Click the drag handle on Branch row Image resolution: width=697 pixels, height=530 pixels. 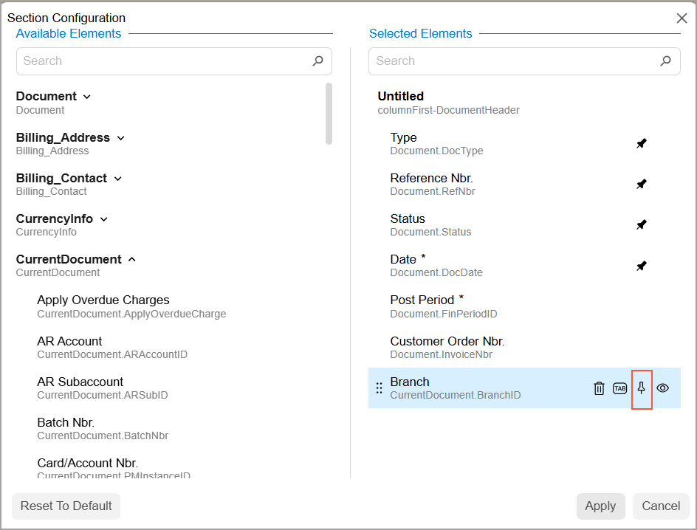pyautogui.click(x=380, y=388)
